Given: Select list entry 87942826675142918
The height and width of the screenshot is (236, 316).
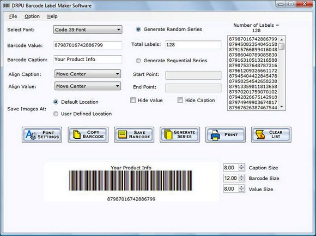Looking at the screenshot, I should [253, 97].
